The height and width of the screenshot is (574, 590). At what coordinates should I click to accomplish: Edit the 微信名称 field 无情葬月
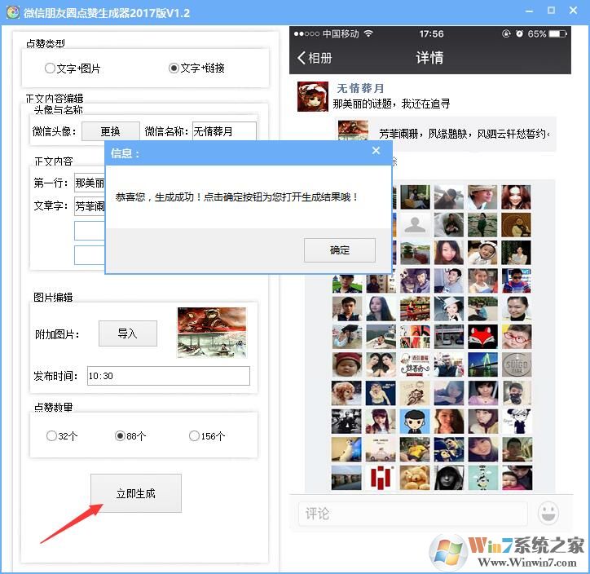tap(224, 131)
